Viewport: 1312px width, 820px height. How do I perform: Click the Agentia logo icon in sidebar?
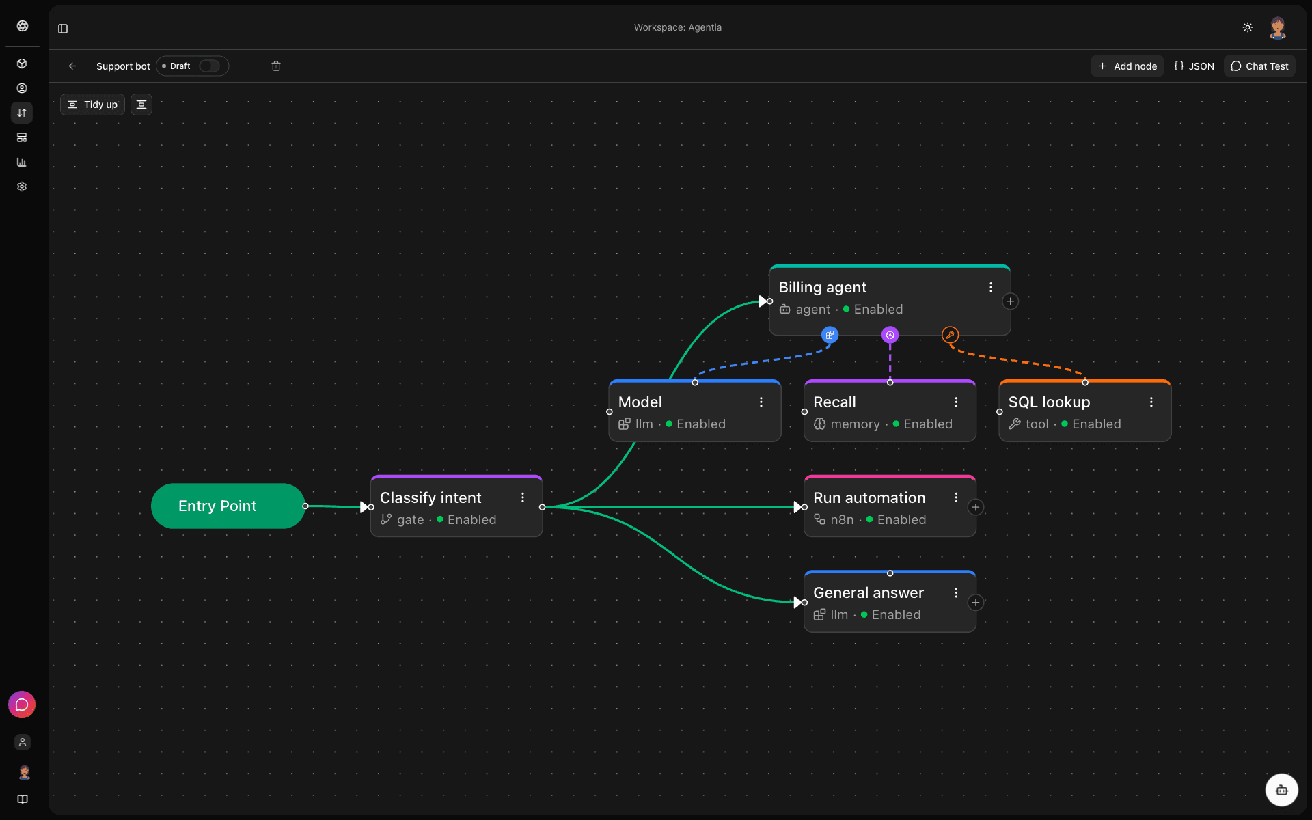pyautogui.click(x=23, y=26)
